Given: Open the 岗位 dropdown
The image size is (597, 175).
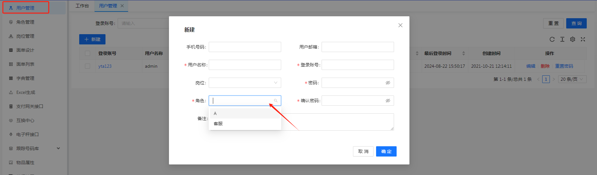Looking at the screenshot, I should click(245, 83).
